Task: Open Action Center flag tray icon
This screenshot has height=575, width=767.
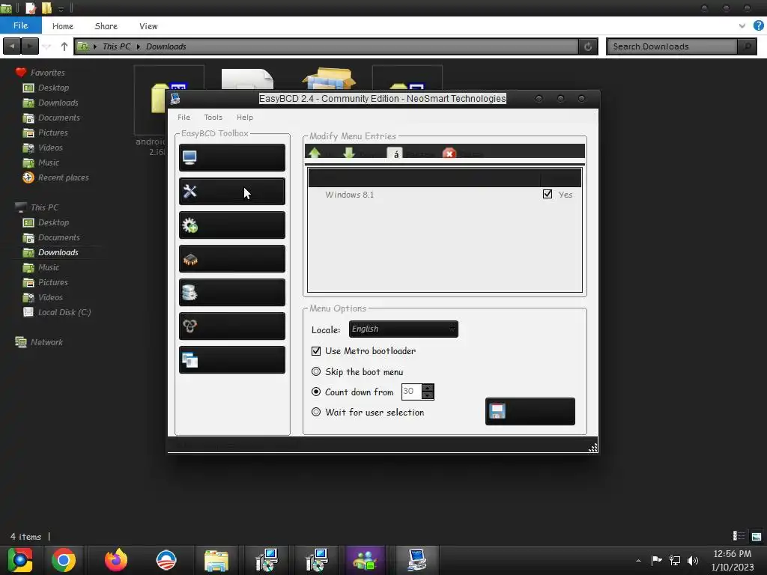Action: 656,560
